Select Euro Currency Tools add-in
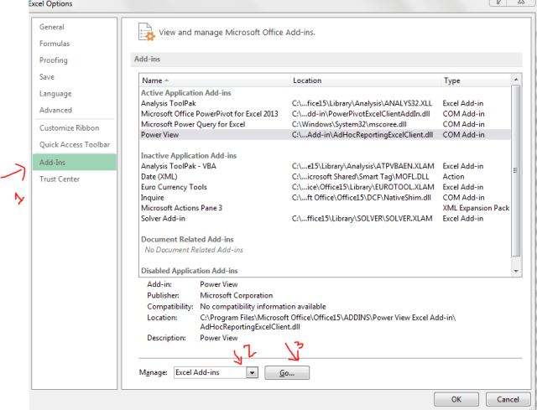The height and width of the screenshot is (410, 537). [325, 187]
